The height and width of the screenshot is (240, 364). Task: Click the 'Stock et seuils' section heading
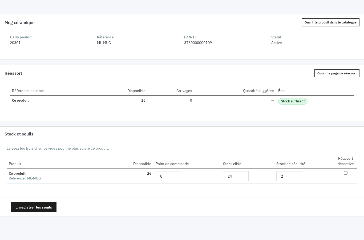tap(19, 134)
